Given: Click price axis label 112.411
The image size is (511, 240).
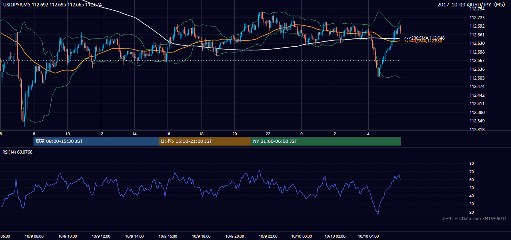Looking at the screenshot, I should [x=477, y=104].
